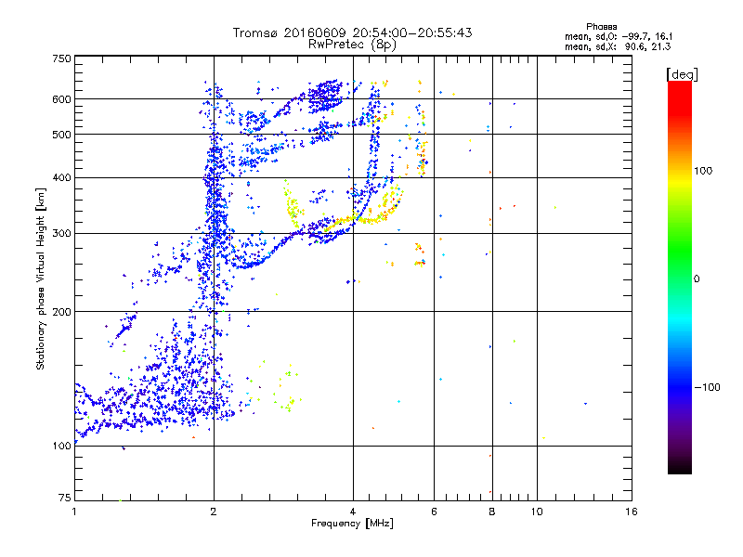Image resolution: width=743 pixels, height=557 pixels.
Task: Click the '[deg]' colorbar unit label
Action: (x=682, y=74)
